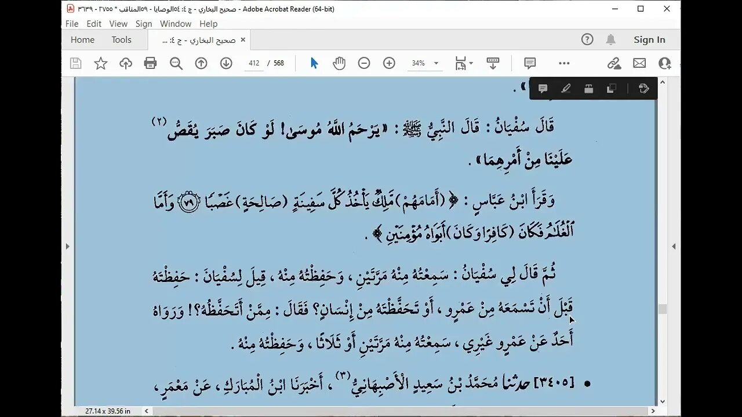This screenshot has width=742, height=417.
Task: Switch to the Tools tab
Action: (x=122, y=39)
